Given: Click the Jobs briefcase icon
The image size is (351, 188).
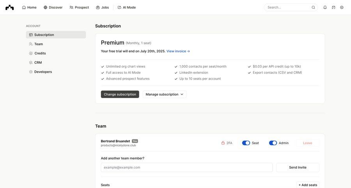Looking at the screenshot, I should click(x=98, y=7).
